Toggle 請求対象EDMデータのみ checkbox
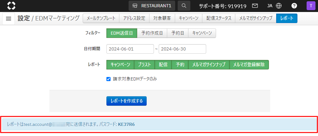The width and height of the screenshot is (318, 136). [109, 79]
